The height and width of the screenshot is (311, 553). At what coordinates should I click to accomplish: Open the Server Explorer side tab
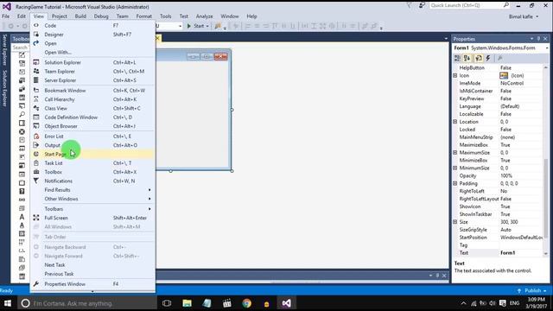(4, 50)
